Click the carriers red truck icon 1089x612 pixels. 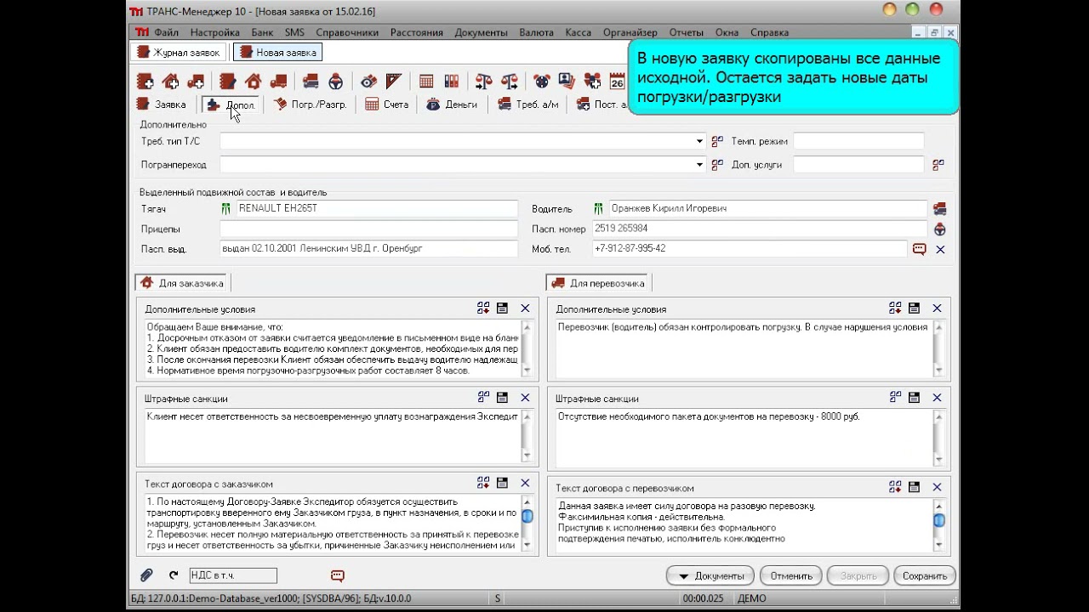(x=278, y=82)
